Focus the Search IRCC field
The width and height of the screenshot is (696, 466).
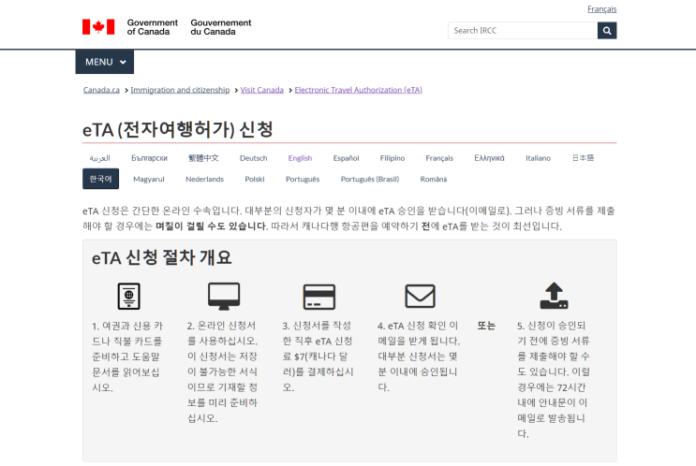523,31
